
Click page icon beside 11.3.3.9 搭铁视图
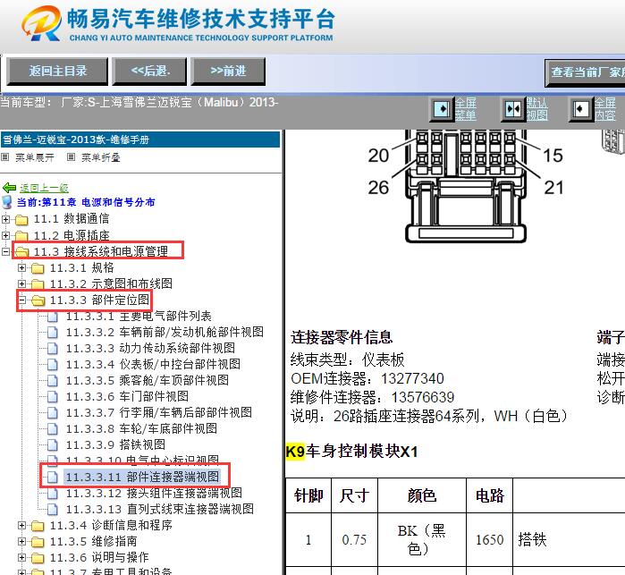(52, 445)
